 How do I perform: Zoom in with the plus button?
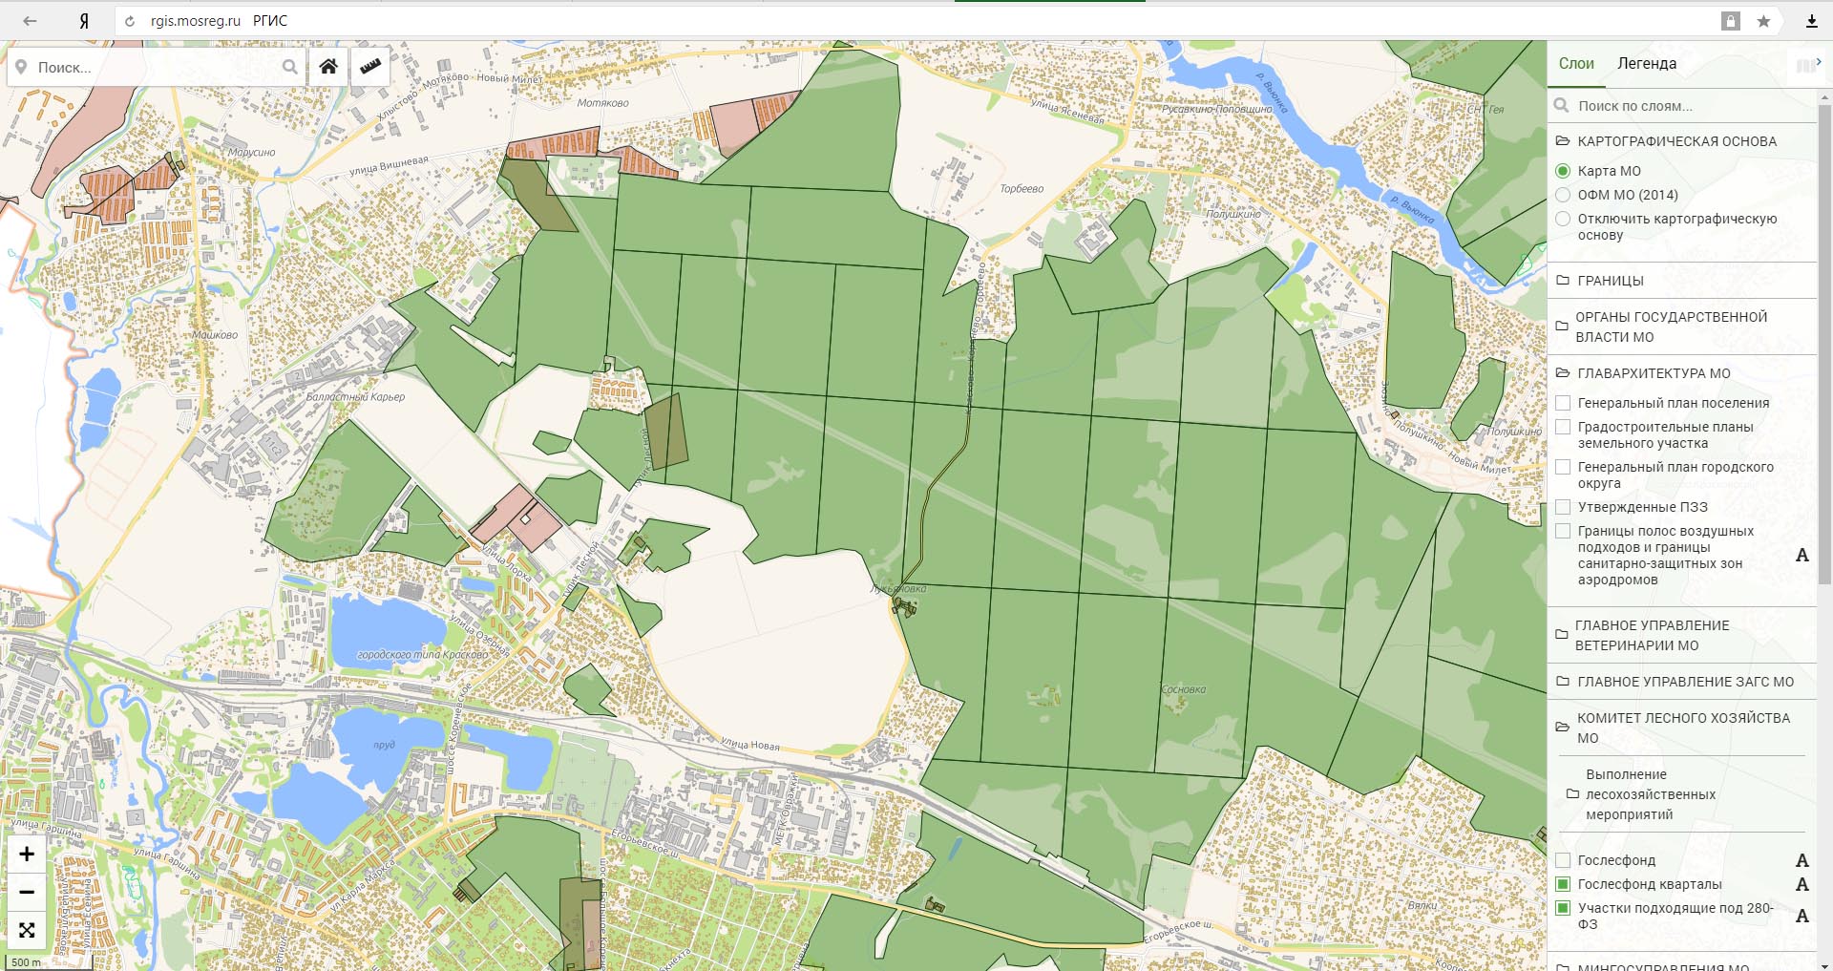[27, 855]
